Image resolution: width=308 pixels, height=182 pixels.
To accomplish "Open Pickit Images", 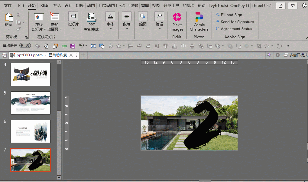I will (x=177, y=22).
